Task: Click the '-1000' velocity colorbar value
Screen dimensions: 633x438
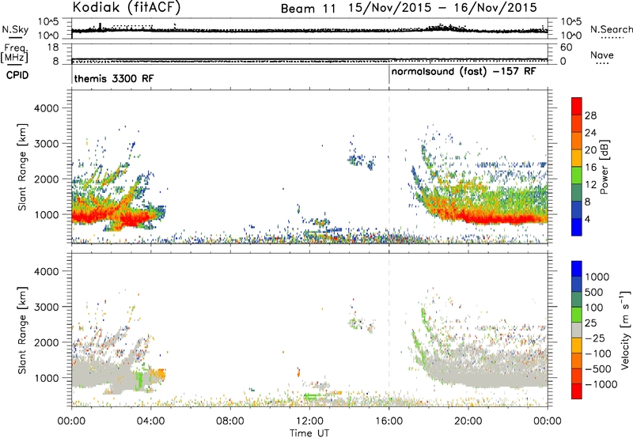Action: [601, 384]
